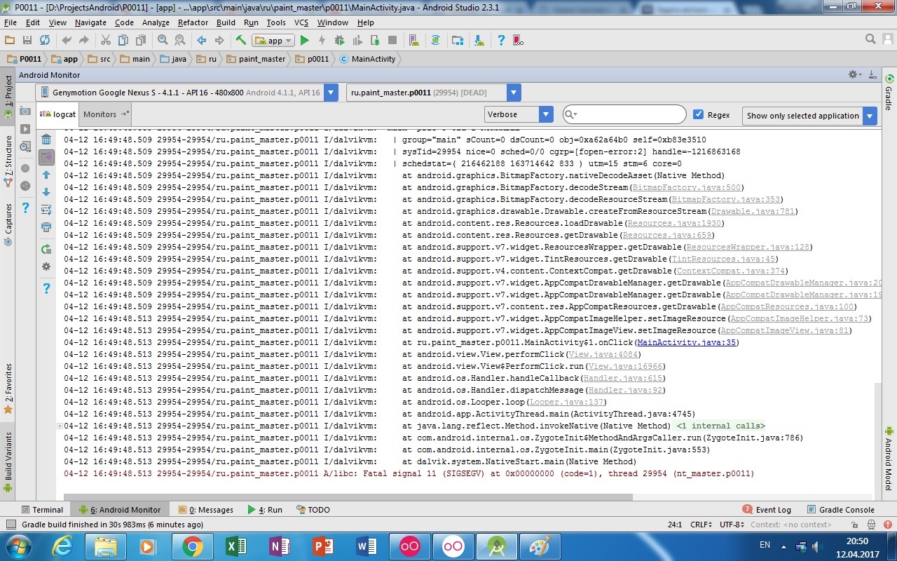Open the Event Log panel
The image size is (897, 561).
(x=767, y=510)
